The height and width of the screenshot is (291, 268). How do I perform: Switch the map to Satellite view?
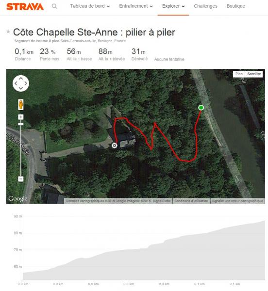coord(254,74)
